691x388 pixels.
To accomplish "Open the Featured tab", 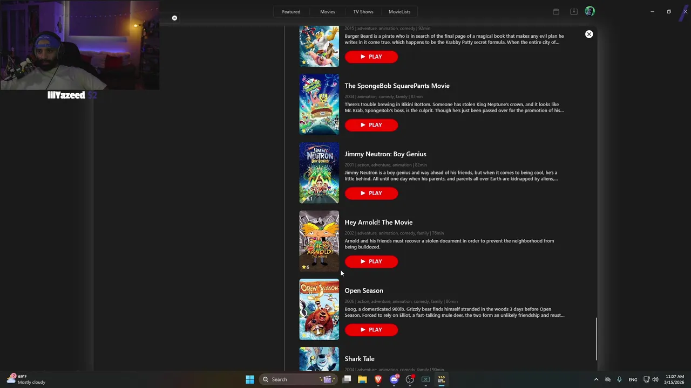I will tap(291, 12).
